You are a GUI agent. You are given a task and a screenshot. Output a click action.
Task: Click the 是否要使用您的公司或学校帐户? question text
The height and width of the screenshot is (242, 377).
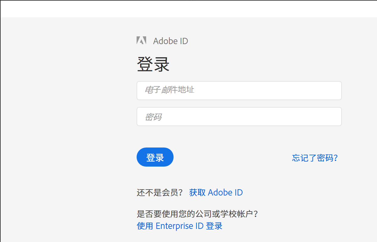tap(197, 214)
